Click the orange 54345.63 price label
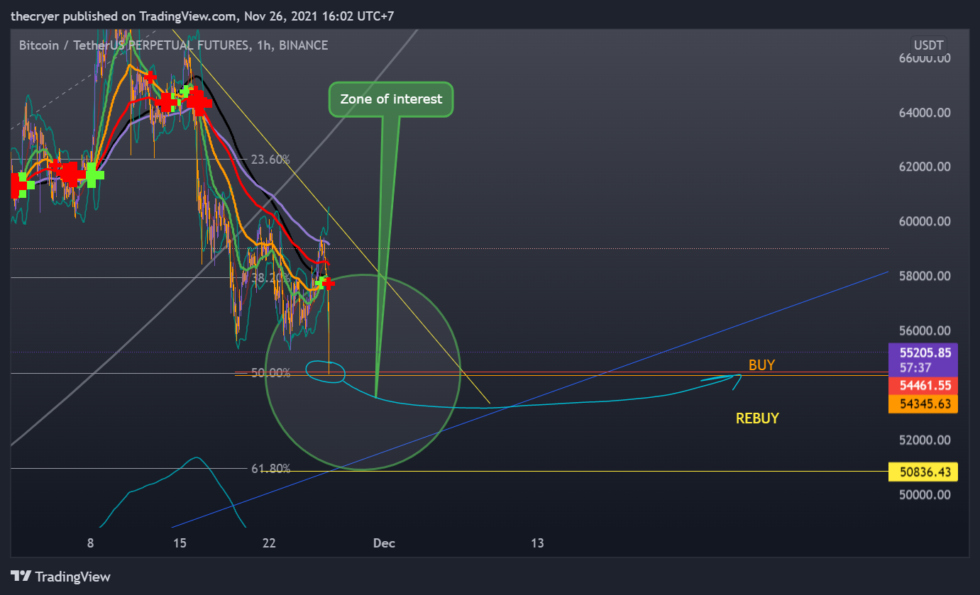The width and height of the screenshot is (980, 595). click(x=923, y=404)
